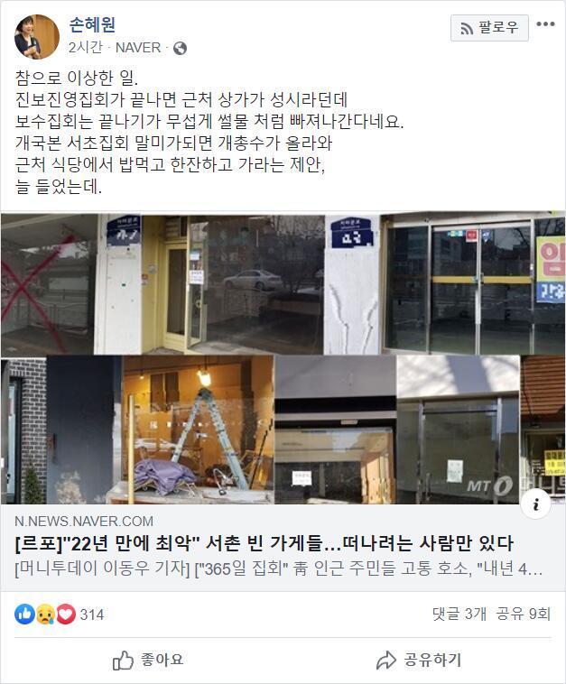View the 314 reactions list
The image size is (566, 684).
(x=92, y=615)
